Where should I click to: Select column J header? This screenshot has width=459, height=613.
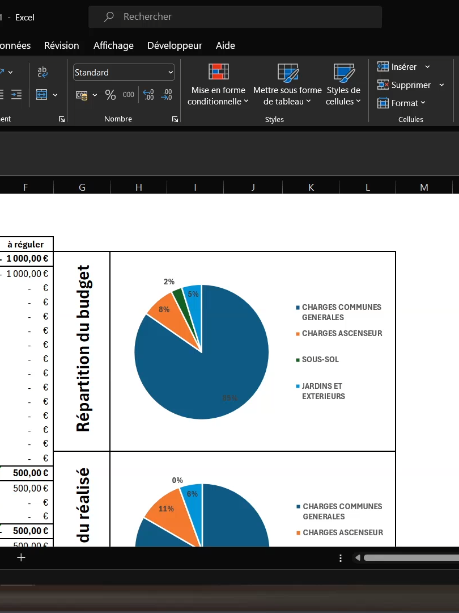253,187
